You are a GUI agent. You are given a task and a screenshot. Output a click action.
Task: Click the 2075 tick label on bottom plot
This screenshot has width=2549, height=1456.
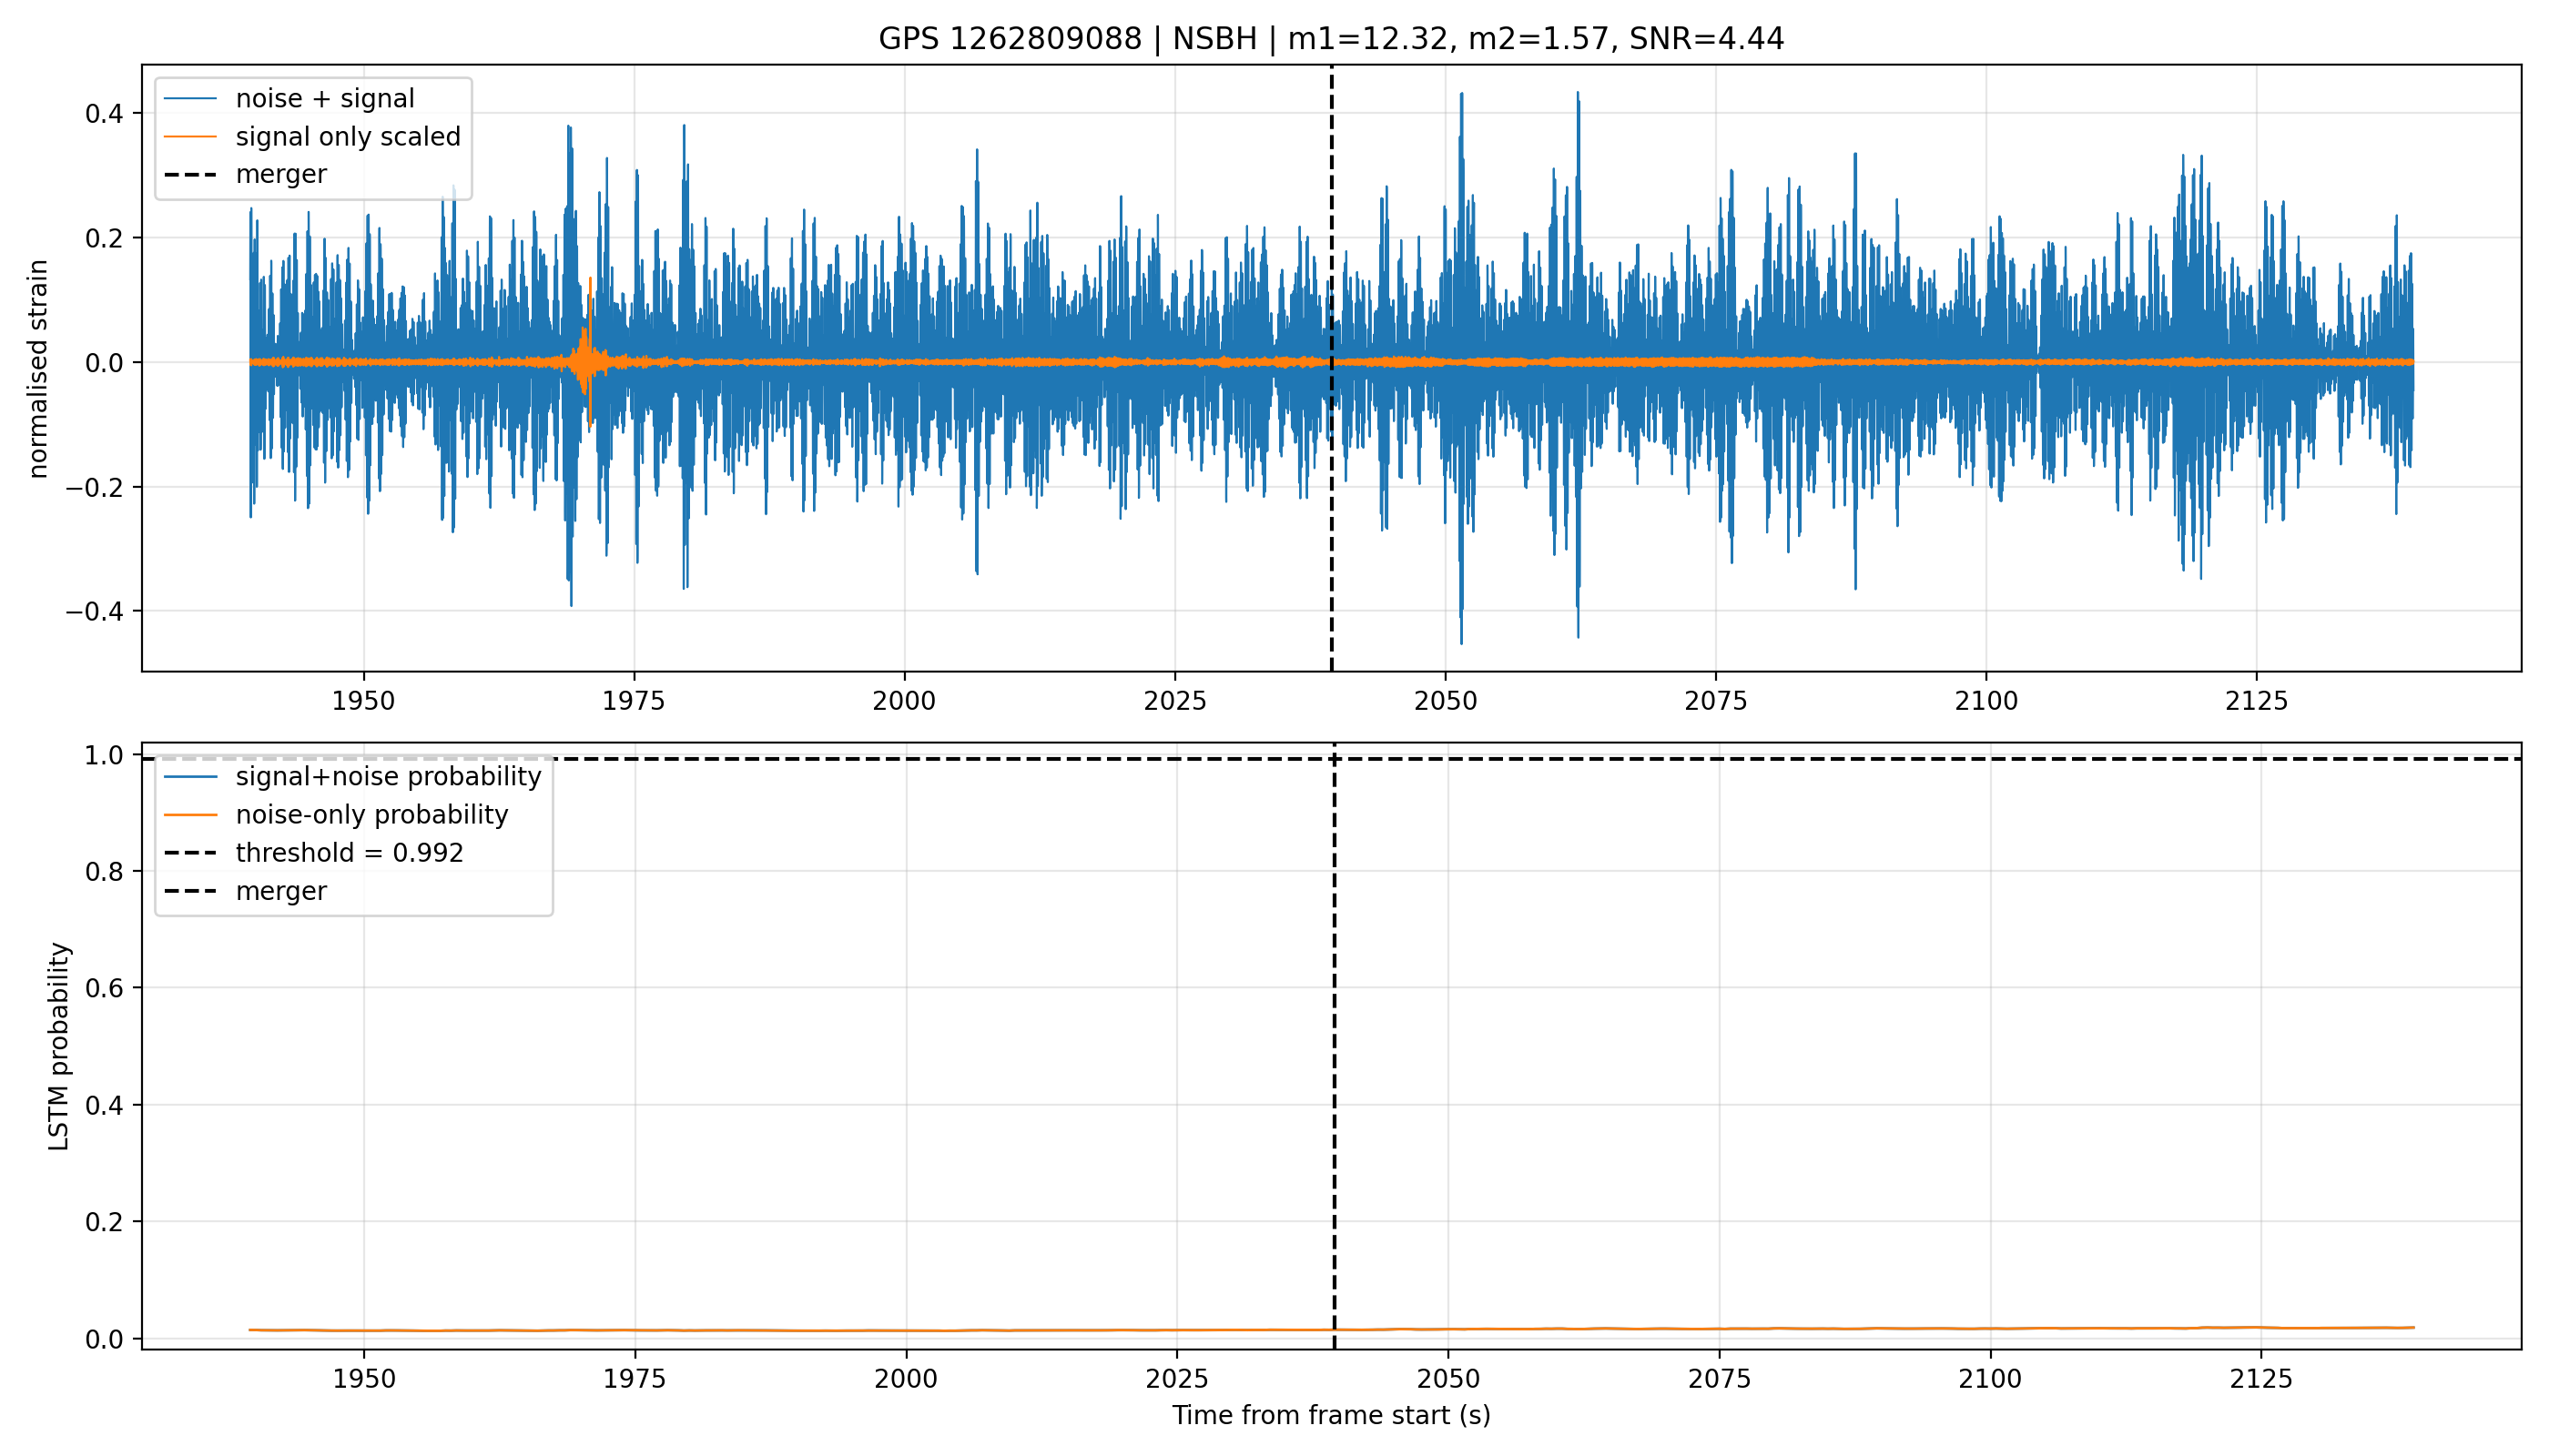(x=1720, y=1379)
